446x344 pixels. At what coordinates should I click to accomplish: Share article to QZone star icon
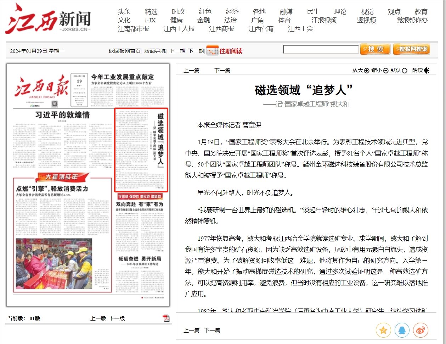click(x=383, y=331)
